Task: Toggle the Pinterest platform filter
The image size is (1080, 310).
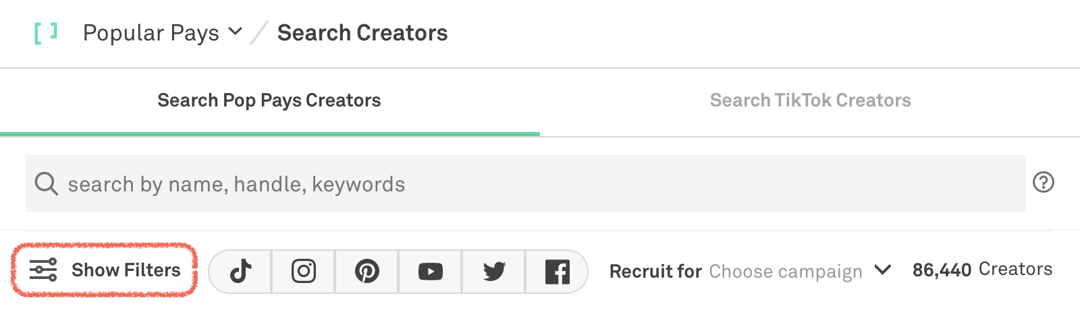Action: coord(367,272)
